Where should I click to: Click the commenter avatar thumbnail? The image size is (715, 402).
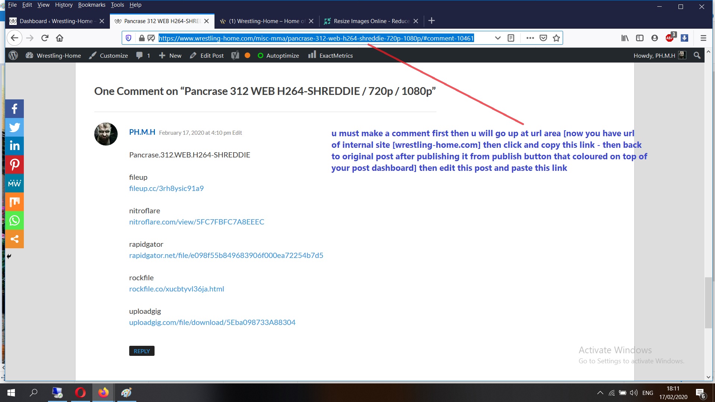click(x=106, y=134)
